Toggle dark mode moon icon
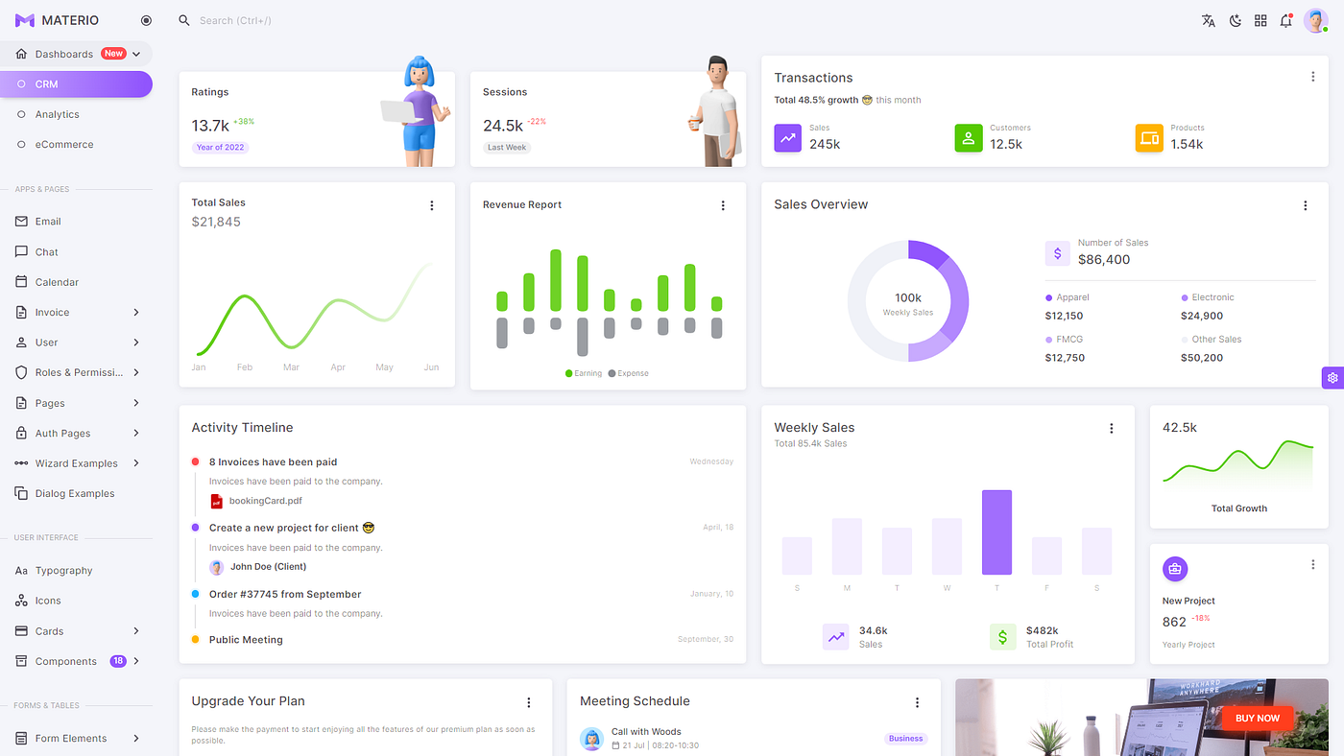 tap(1235, 20)
